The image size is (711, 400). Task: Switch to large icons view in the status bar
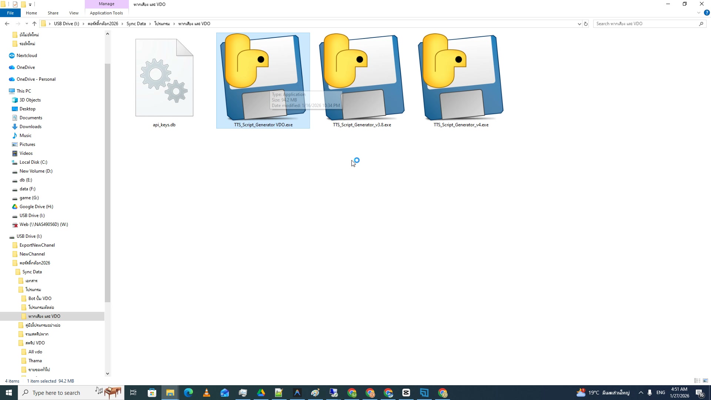(705, 381)
